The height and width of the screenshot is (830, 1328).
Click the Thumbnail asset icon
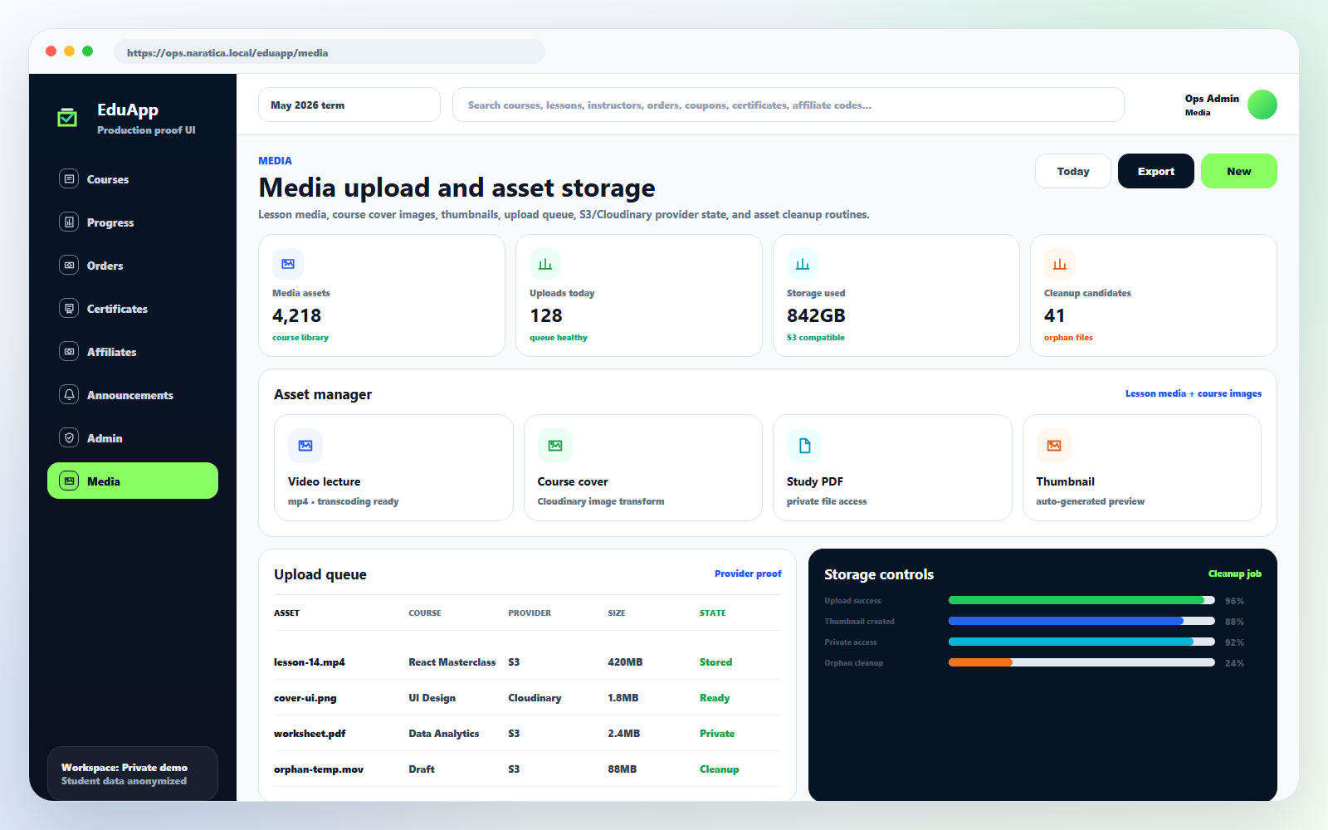click(x=1054, y=446)
